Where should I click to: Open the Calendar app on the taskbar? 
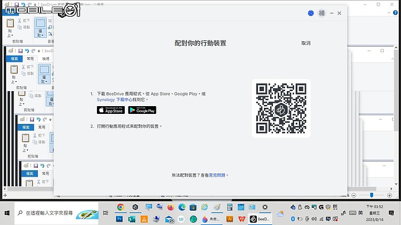point(241,207)
